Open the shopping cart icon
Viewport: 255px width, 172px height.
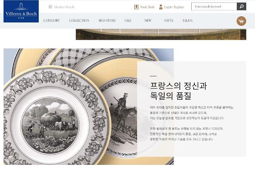point(241,21)
